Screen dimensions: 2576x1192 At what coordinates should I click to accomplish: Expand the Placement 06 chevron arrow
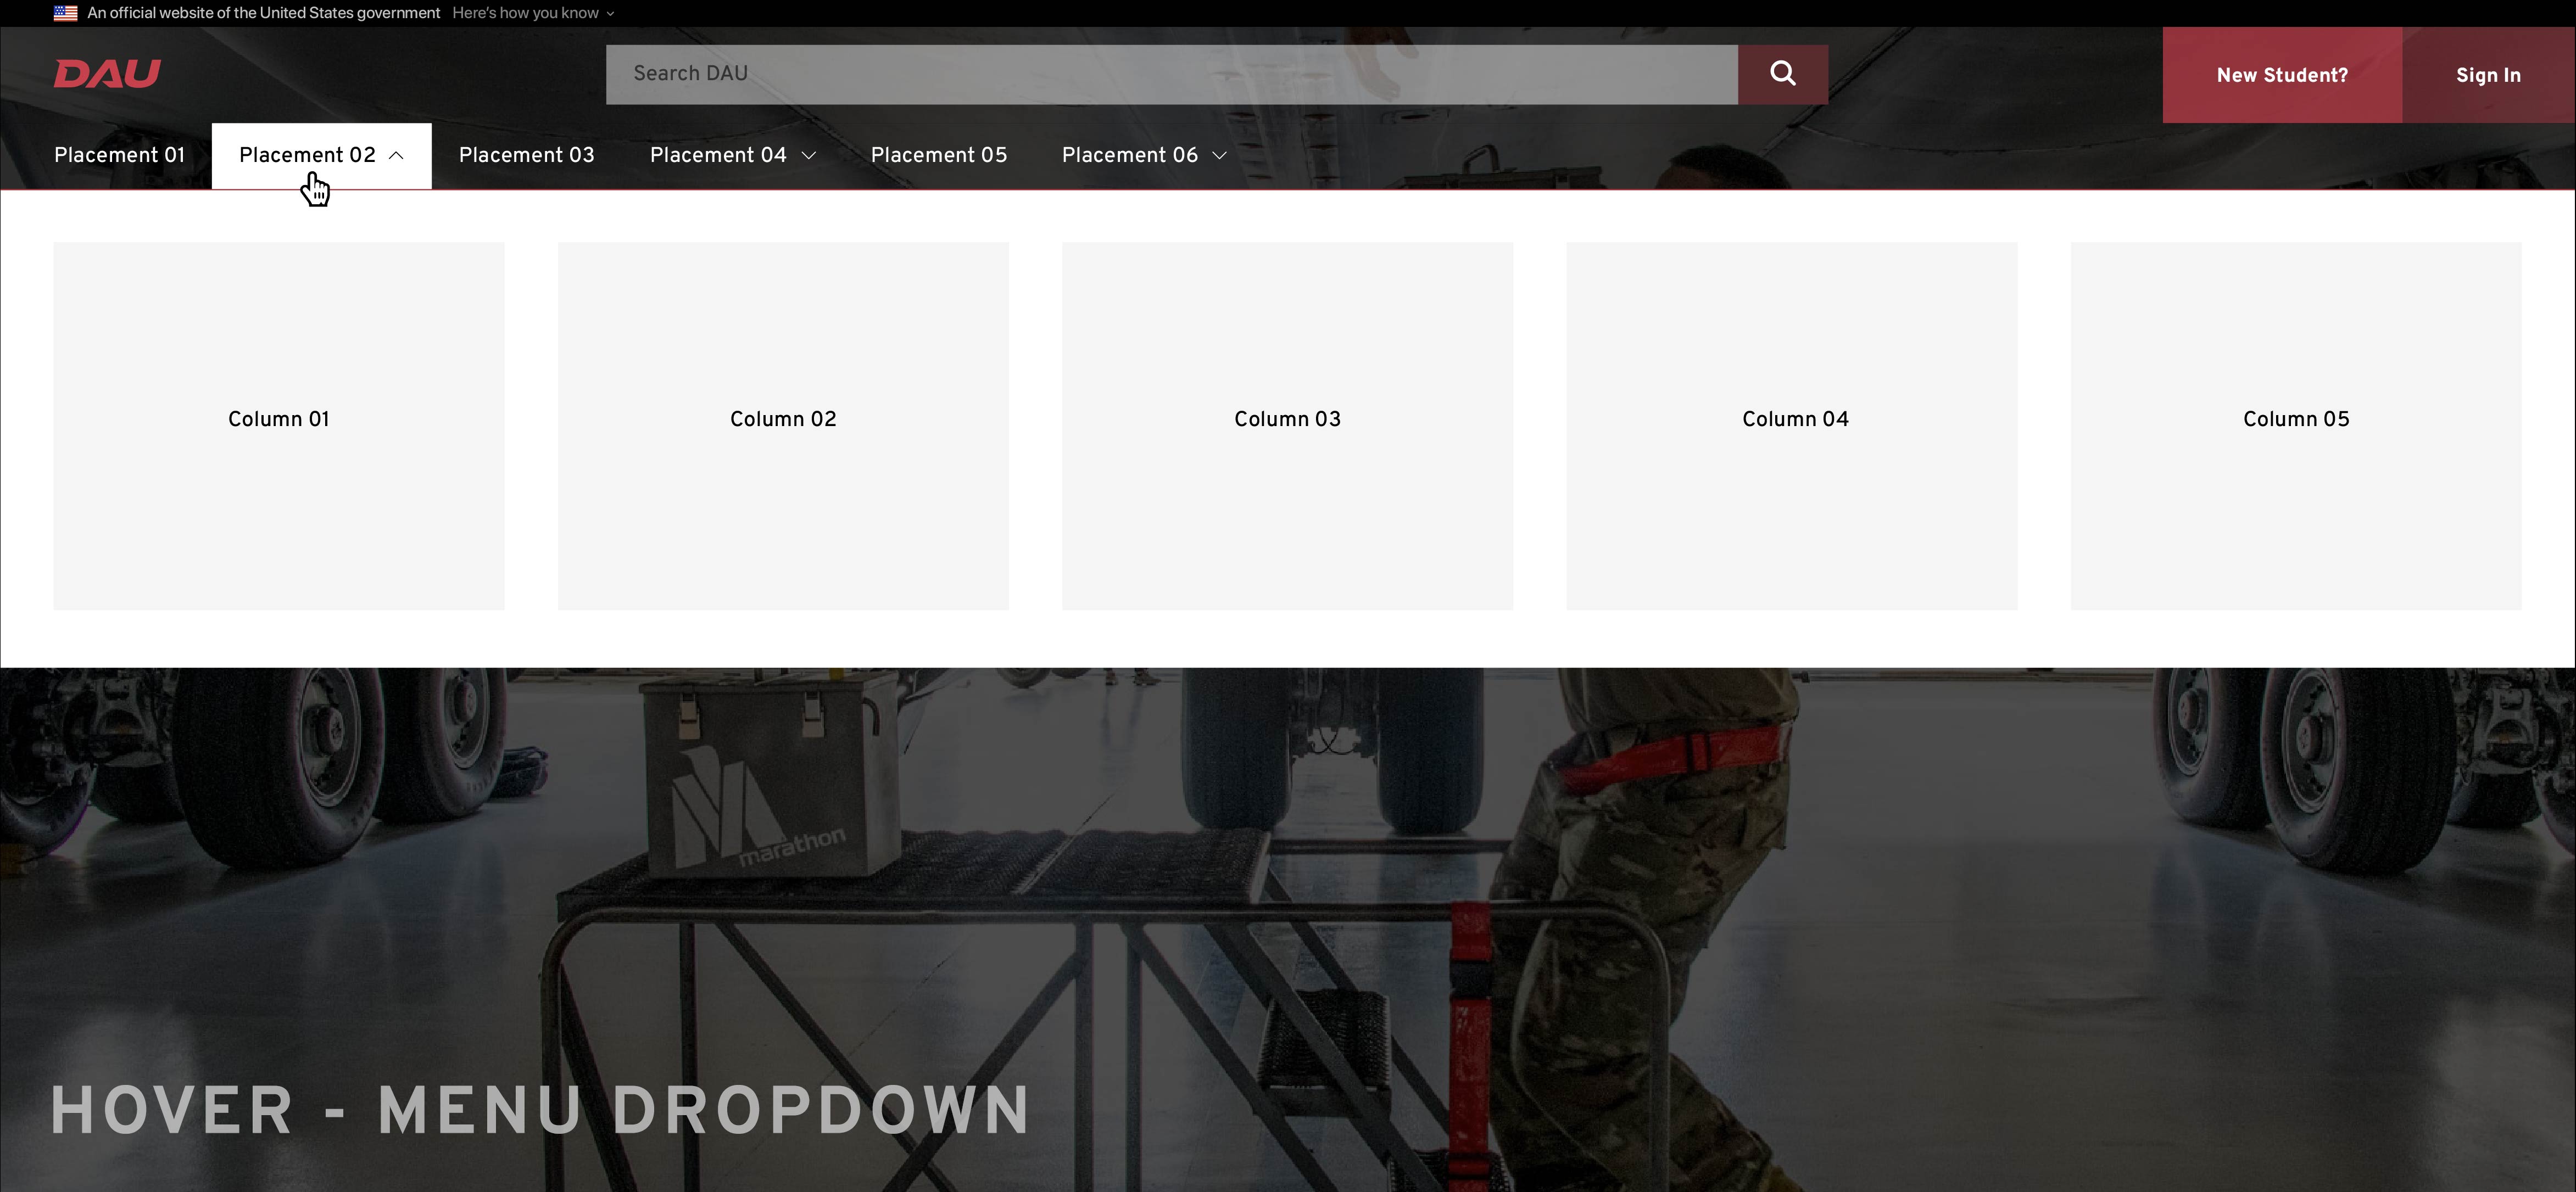[x=1219, y=155]
